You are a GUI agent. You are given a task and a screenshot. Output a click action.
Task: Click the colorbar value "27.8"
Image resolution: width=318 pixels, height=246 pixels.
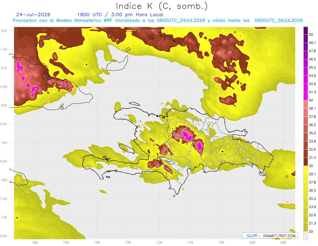tap(312, 182)
